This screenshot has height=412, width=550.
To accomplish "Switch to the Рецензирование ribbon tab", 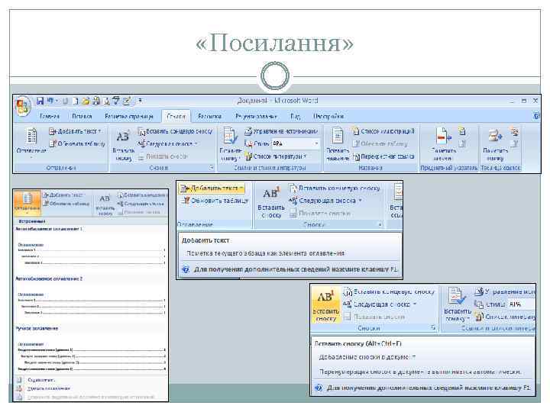I will coord(256,116).
